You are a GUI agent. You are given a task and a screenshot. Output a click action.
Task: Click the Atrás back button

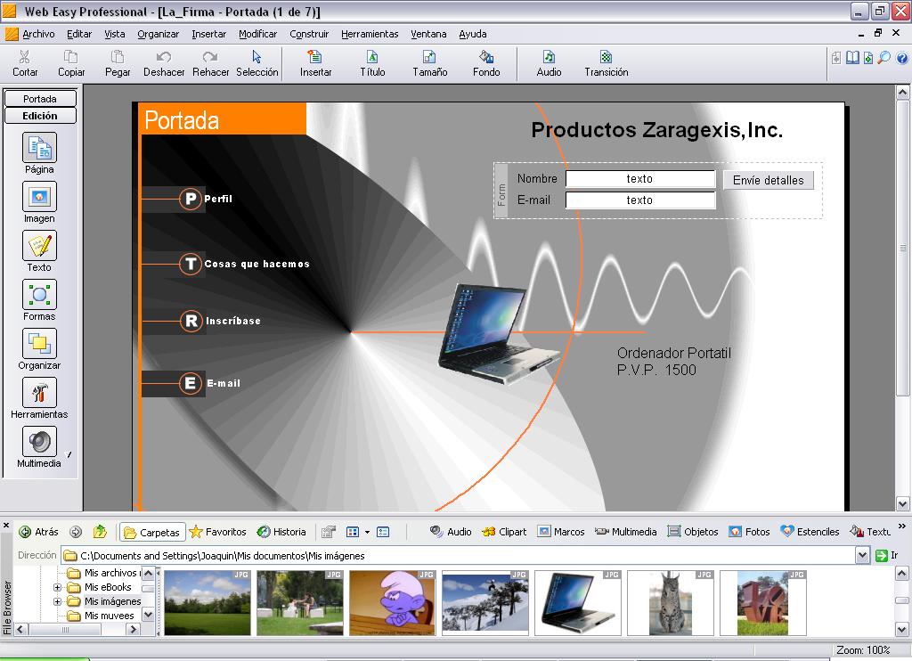(38, 532)
